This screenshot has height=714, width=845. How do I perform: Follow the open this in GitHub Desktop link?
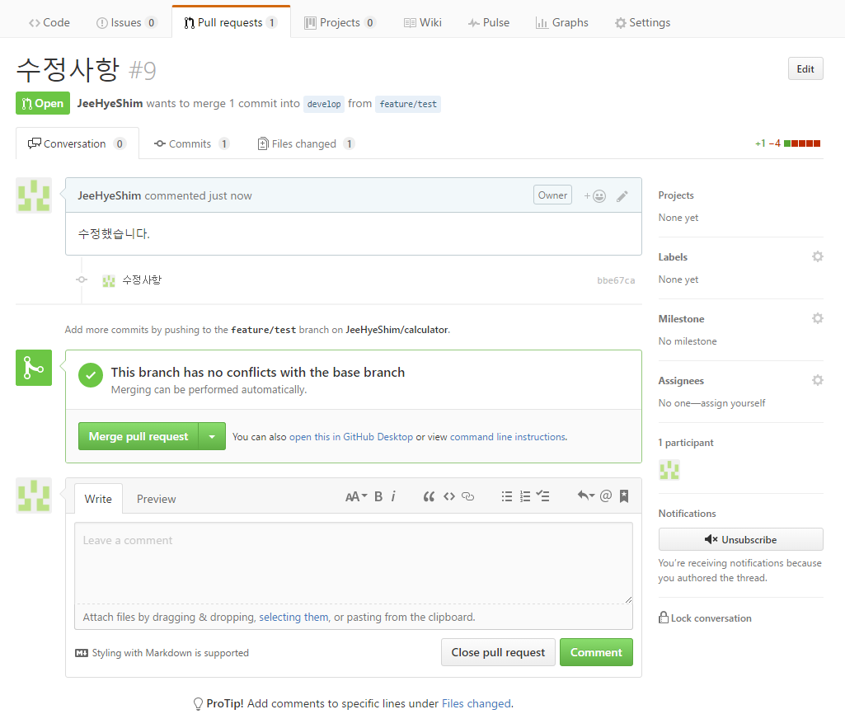click(351, 437)
